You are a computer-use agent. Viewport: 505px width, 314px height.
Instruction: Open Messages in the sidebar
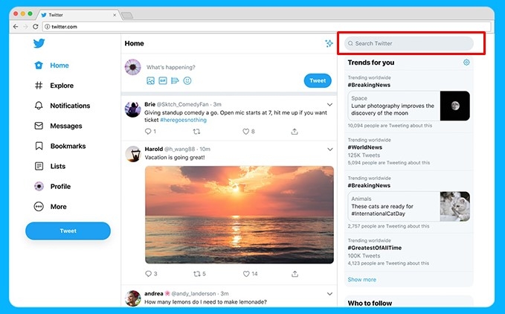click(58, 126)
